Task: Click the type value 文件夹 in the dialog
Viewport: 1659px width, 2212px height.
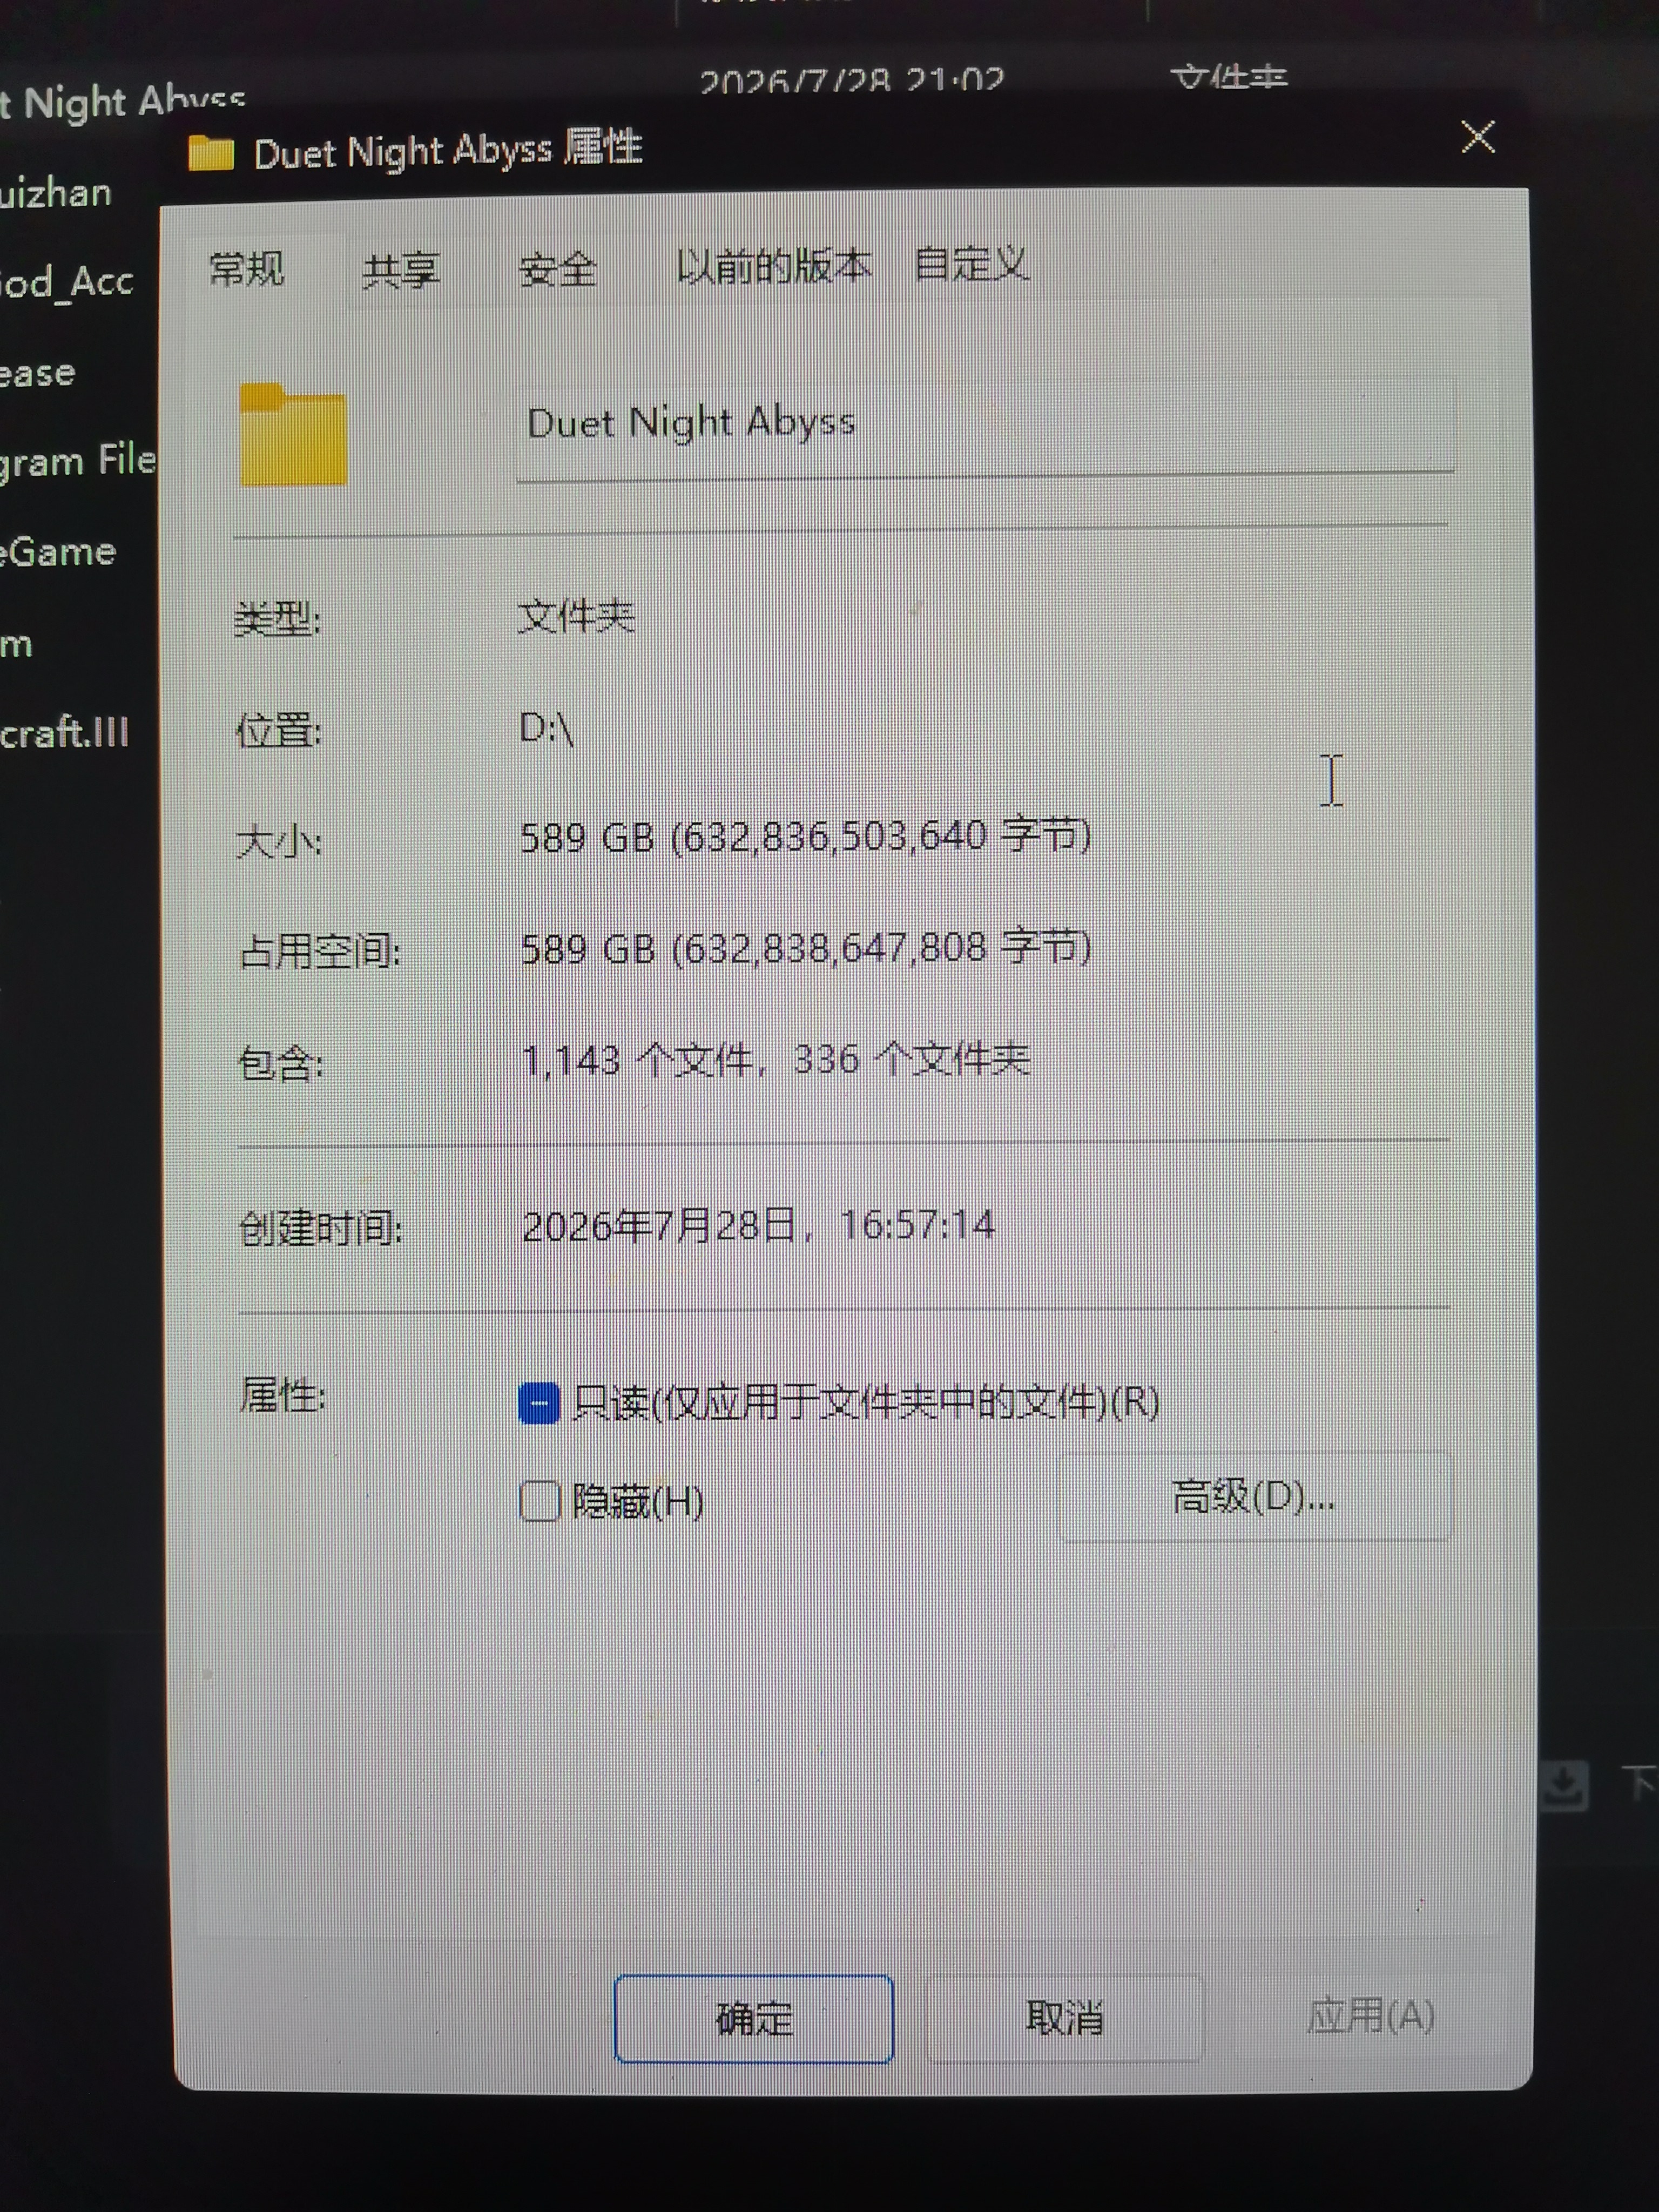Action: [x=576, y=616]
